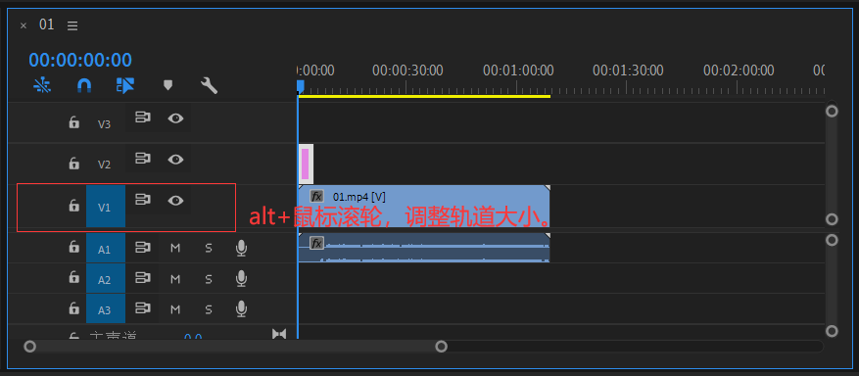Click the yellow render bar above clips
859x376 pixels.
click(x=424, y=96)
